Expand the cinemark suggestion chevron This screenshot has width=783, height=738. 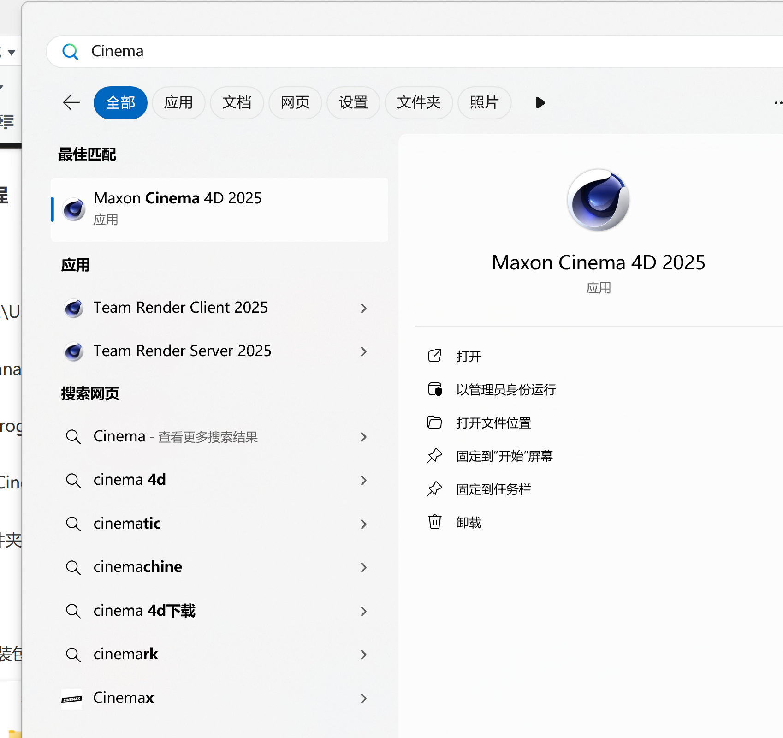click(364, 655)
